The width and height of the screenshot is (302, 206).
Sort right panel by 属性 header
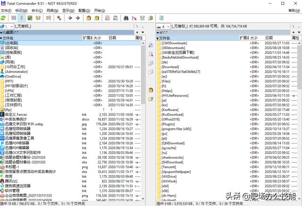click(296, 38)
